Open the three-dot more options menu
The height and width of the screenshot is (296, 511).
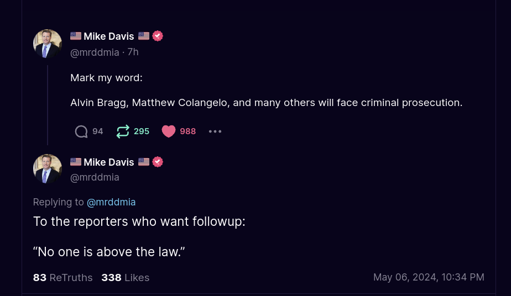215,131
